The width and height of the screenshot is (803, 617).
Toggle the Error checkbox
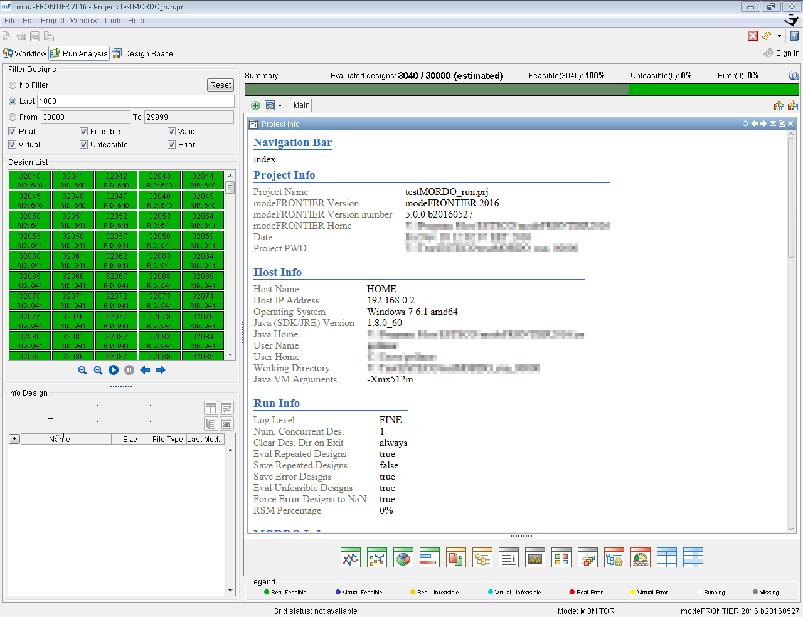click(x=171, y=145)
